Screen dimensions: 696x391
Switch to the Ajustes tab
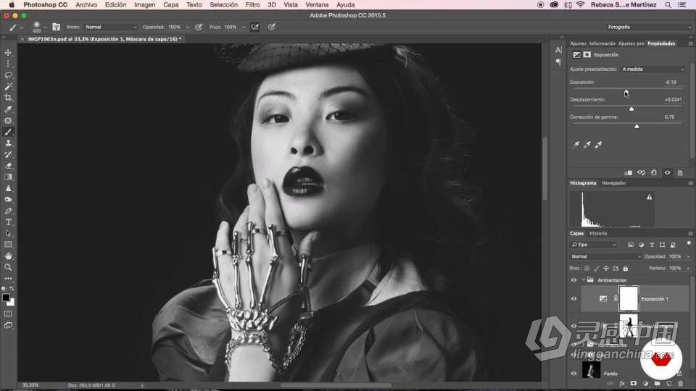(578, 43)
